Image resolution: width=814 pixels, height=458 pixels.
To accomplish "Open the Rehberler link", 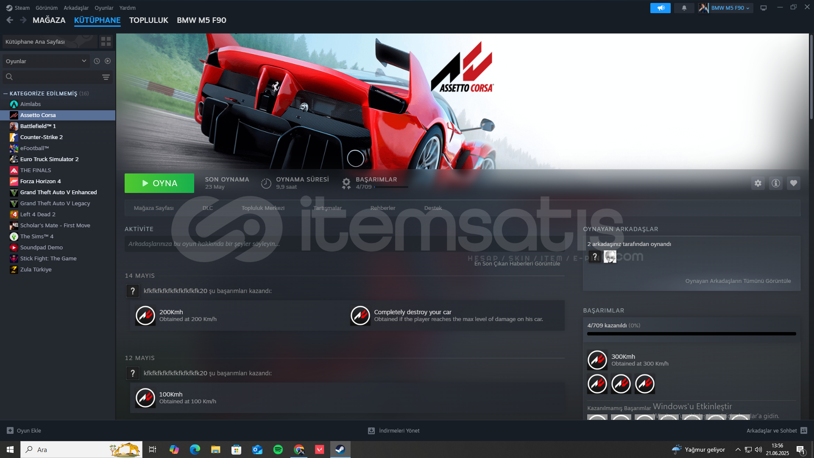I will coord(383,208).
